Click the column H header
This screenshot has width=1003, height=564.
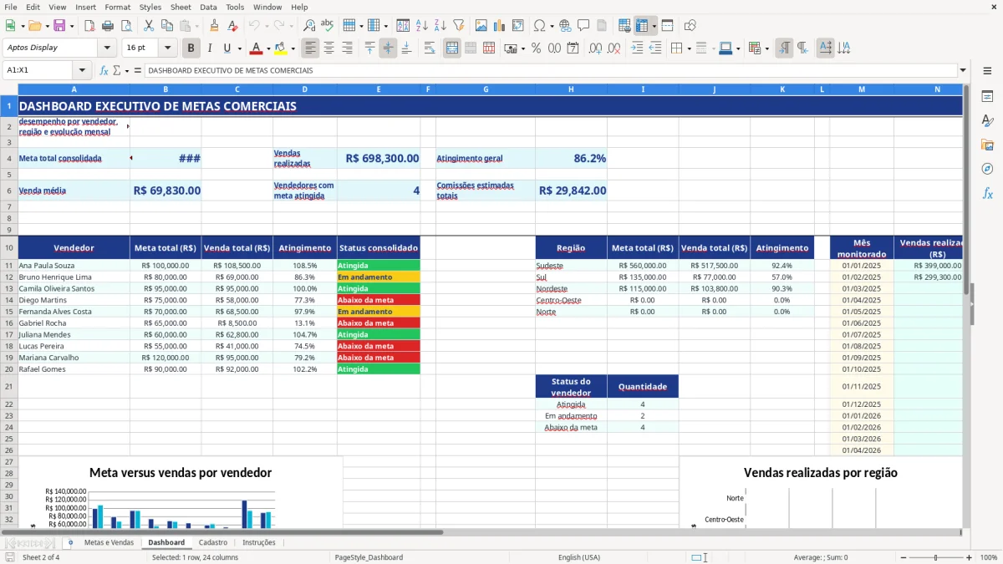[571, 89]
